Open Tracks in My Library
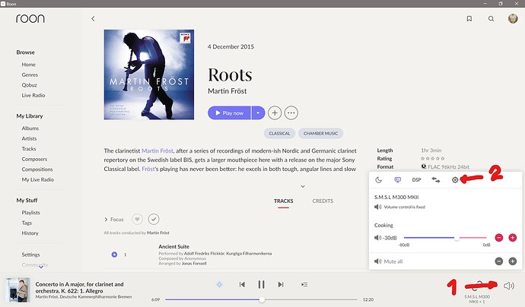The image size is (525, 307). point(29,149)
